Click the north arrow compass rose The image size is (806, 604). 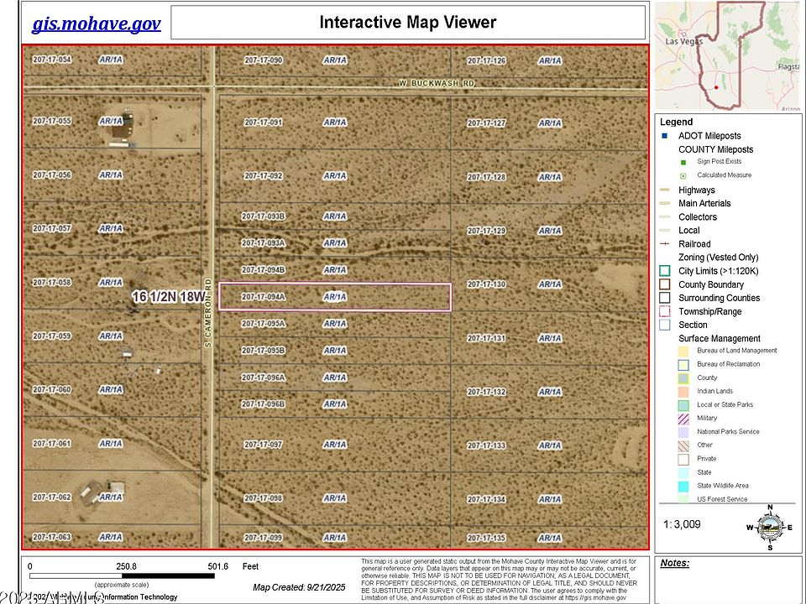(x=769, y=527)
